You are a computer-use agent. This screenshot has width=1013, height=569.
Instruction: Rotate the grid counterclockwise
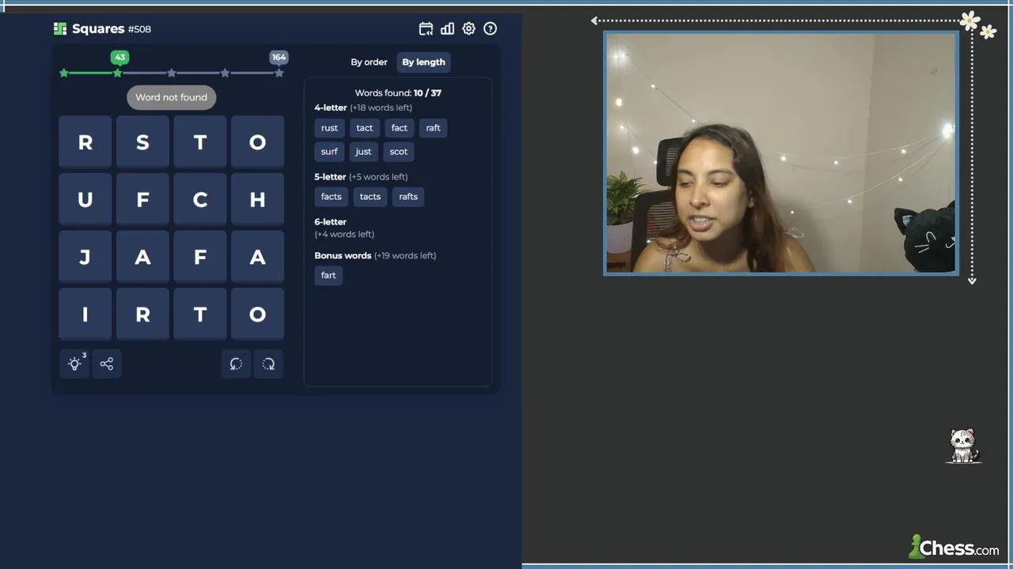coord(236,364)
